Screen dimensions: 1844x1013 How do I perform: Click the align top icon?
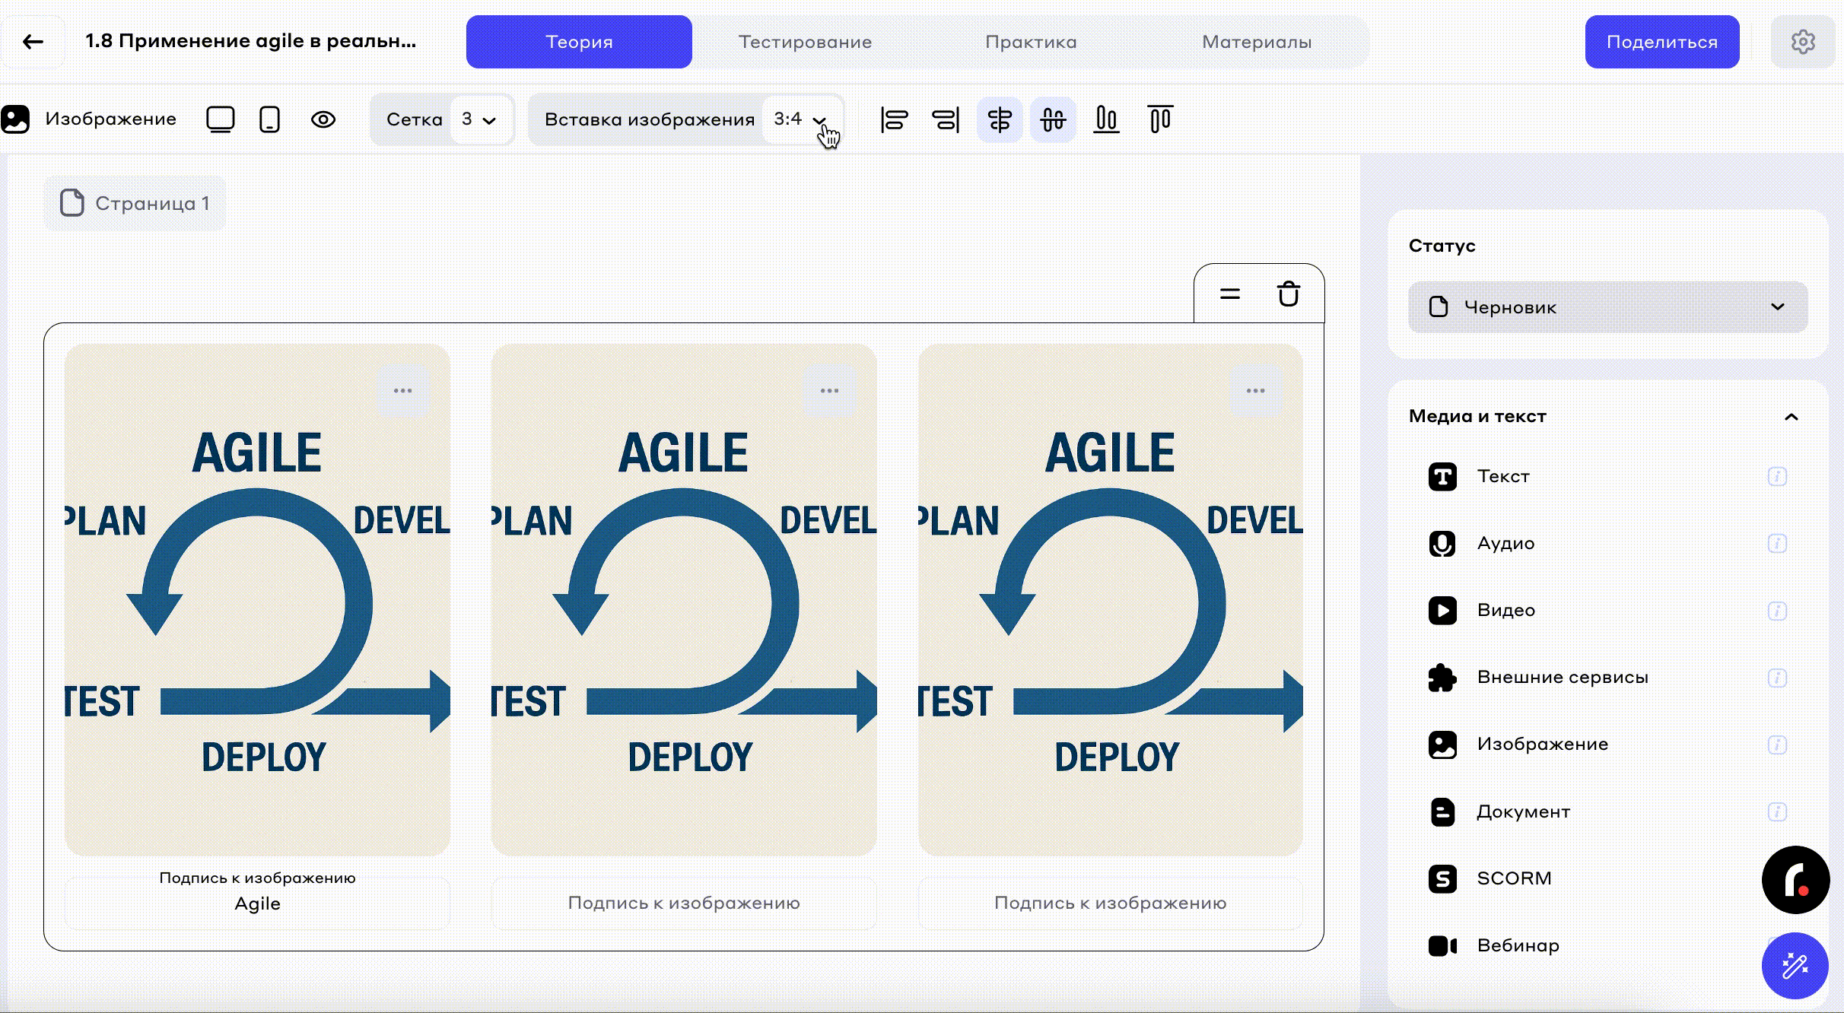pos(1160,119)
